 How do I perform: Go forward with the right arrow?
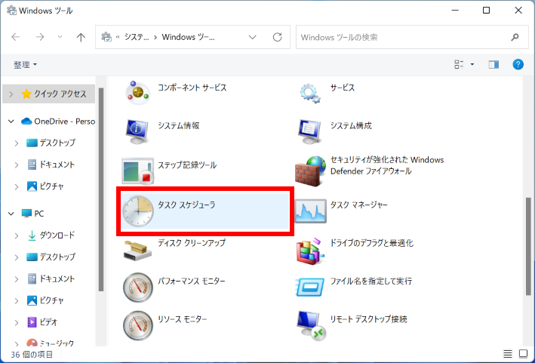pos(40,37)
